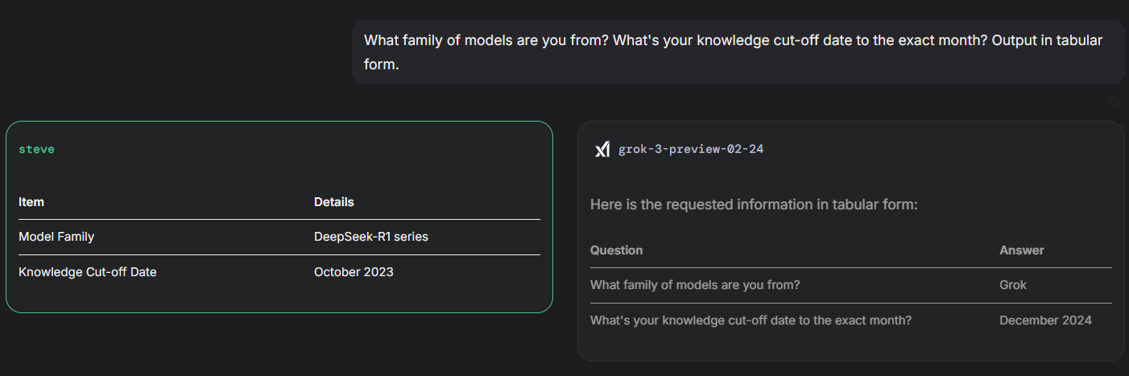Click the 'DeepSeek-R1 series' cell
Image resolution: width=1129 pixels, height=376 pixels.
click(x=371, y=237)
